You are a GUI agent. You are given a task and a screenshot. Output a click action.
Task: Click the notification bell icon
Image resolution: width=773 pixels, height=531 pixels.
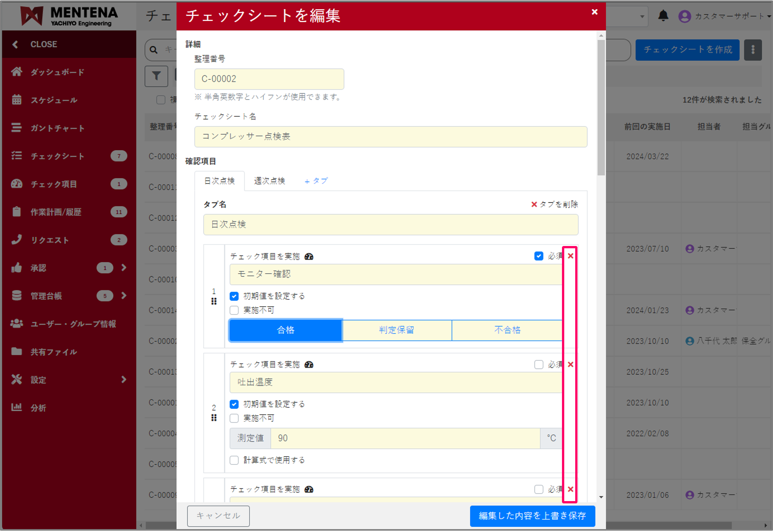pyautogui.click(x=663, y=16)
